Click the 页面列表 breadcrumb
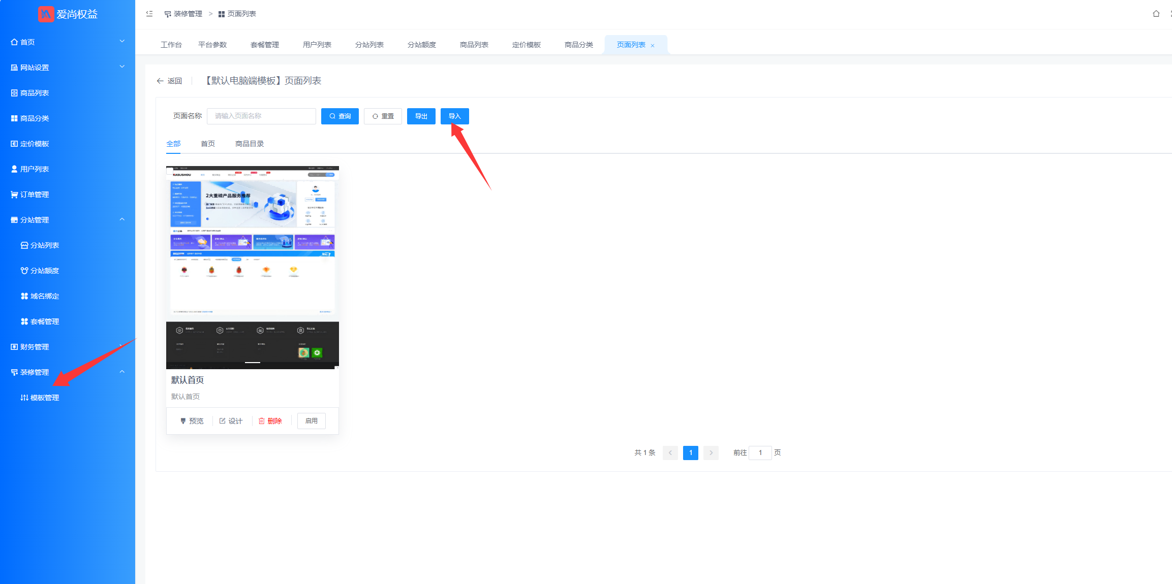This screenshot has height=584, width=1172. point(237,14)
